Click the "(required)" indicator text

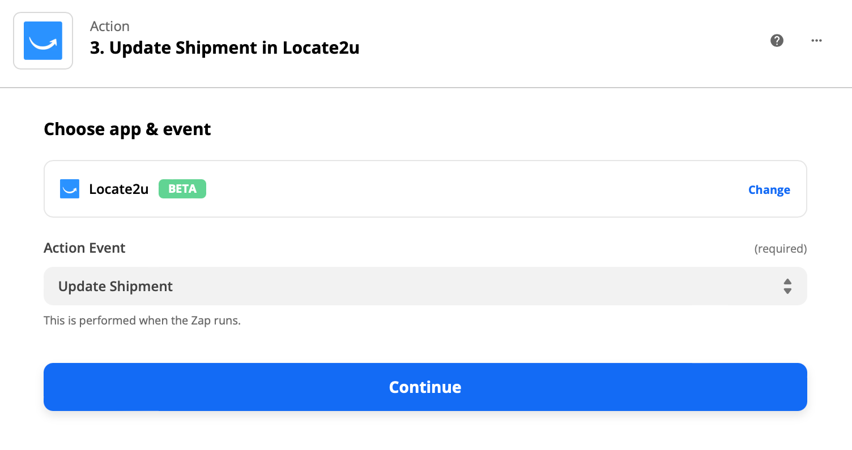pos(781,249)
